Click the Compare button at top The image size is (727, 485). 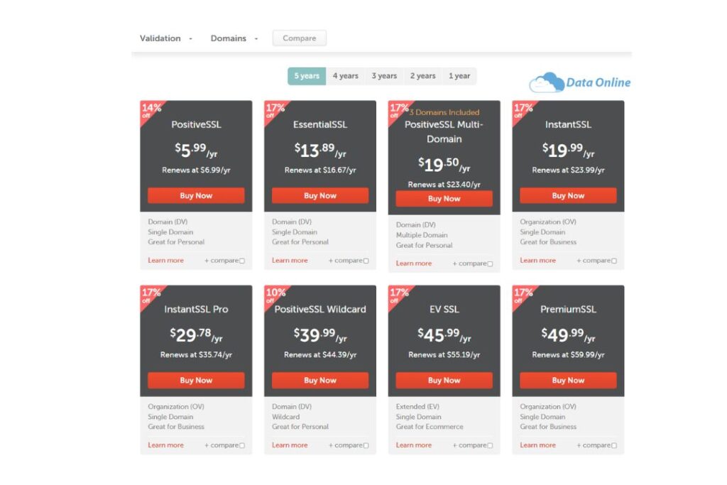(x=299, y=38)
